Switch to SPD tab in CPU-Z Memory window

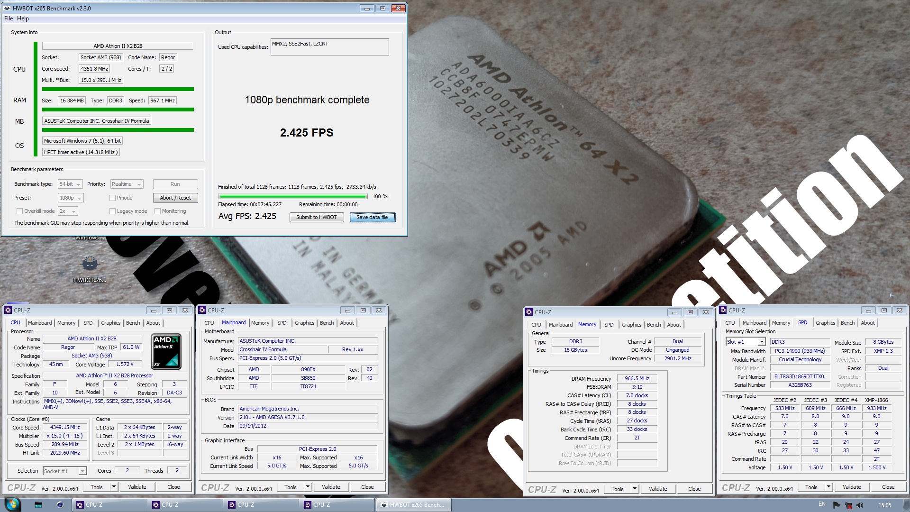tap(609, 325)
